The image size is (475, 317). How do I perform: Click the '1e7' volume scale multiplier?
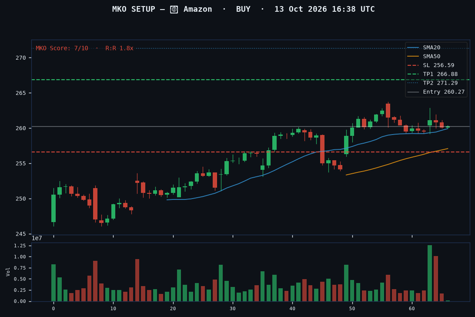(37, 239)
